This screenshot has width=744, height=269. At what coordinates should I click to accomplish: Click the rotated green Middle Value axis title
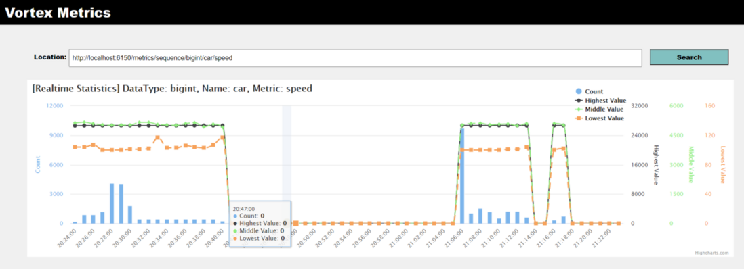click(691, 165)
